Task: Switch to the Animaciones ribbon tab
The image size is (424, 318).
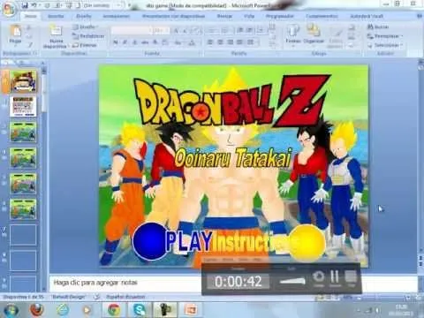Action: pos(117,16)
